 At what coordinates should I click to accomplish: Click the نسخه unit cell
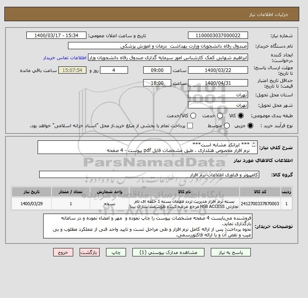coord(110,204)
